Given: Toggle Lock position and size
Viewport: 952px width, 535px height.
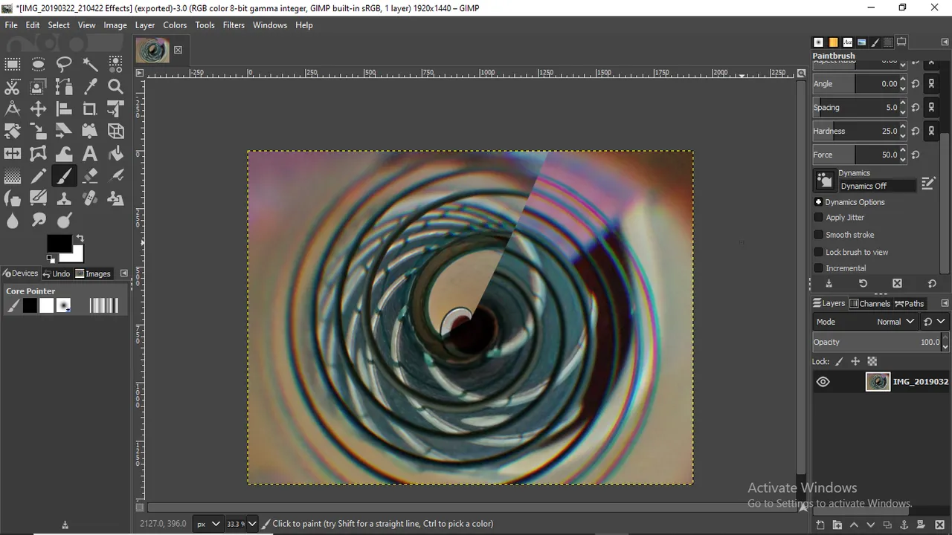Looking at the screenshot, I should [855, 362].
